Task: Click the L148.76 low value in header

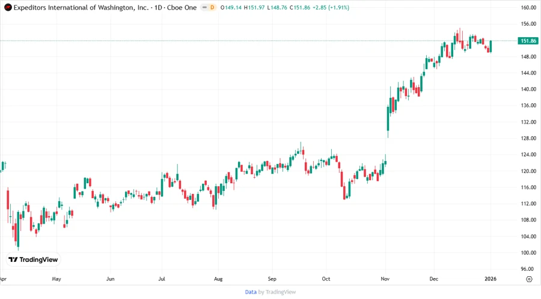Action: 277,7
